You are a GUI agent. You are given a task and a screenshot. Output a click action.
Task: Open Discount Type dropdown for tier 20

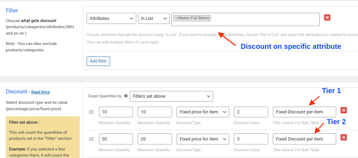(x=203, y=139)
